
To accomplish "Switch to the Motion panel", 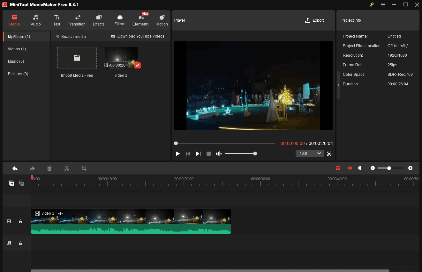I will coord(162,20).
